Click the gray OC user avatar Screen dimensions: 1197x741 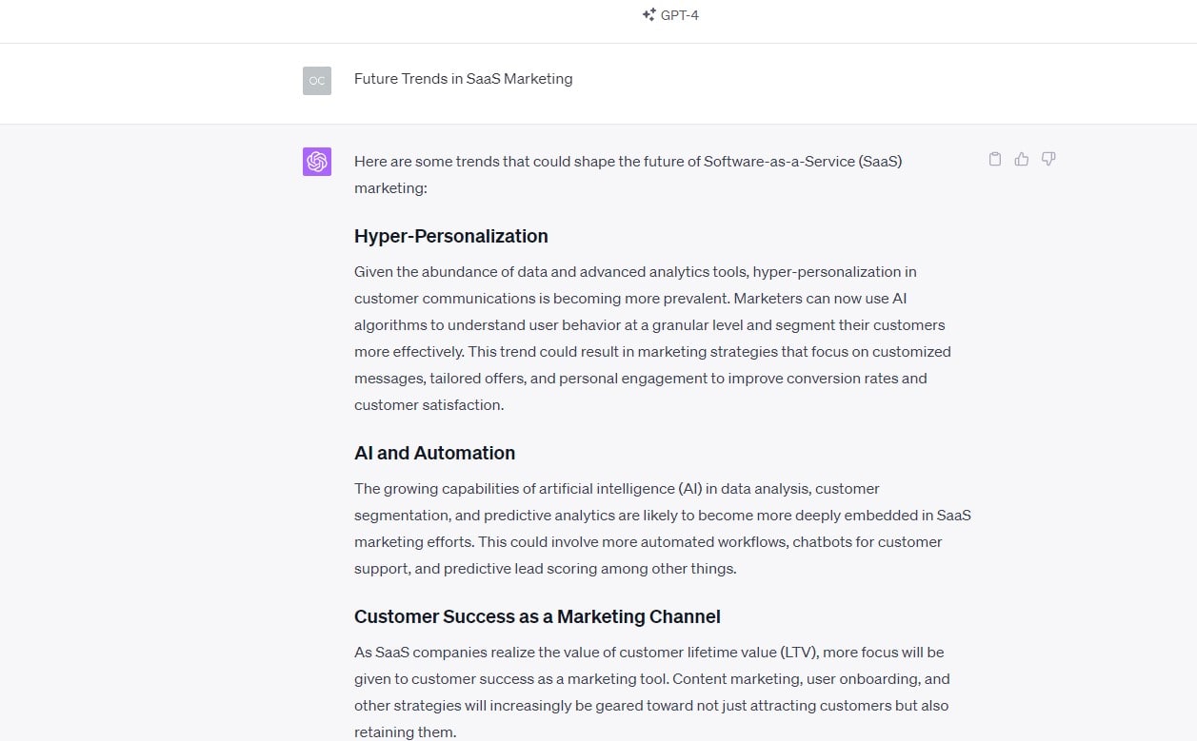(316, 81)
